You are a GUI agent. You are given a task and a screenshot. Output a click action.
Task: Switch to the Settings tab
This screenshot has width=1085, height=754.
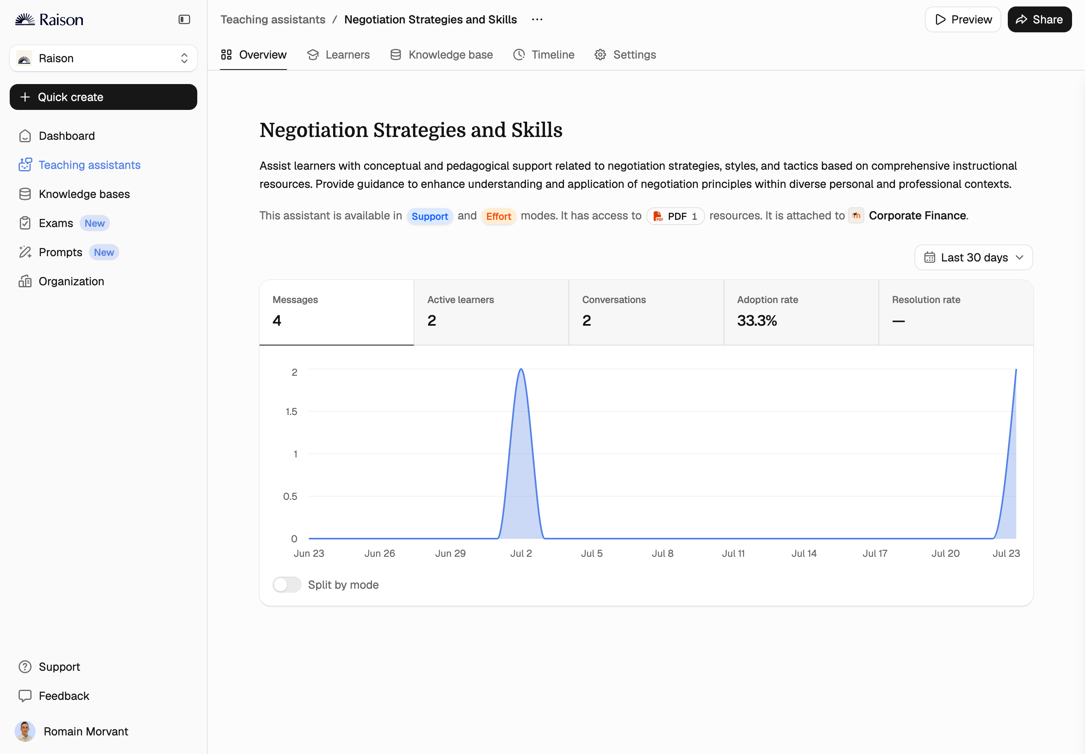(x=625, y=55)
